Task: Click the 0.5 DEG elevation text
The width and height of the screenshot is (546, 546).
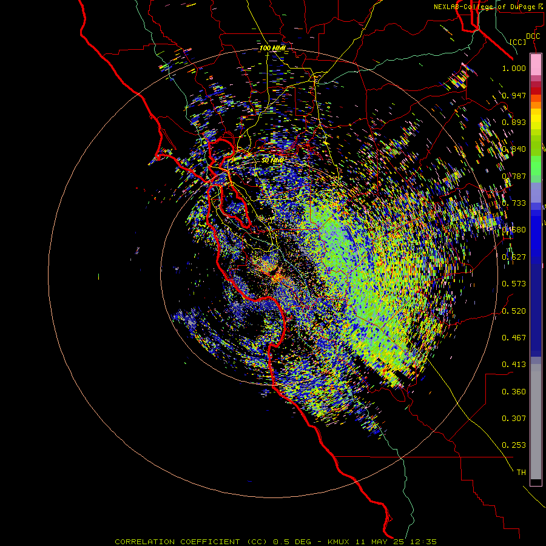Action: coord(292,542)
